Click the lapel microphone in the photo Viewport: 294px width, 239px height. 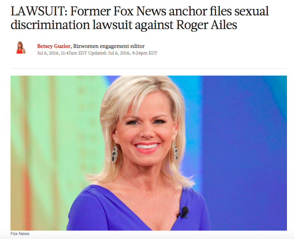tap(183, 212)
